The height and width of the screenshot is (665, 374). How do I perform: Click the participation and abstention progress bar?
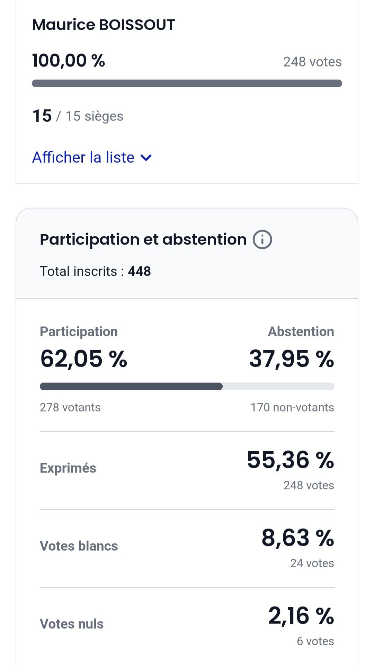(187, 387)
